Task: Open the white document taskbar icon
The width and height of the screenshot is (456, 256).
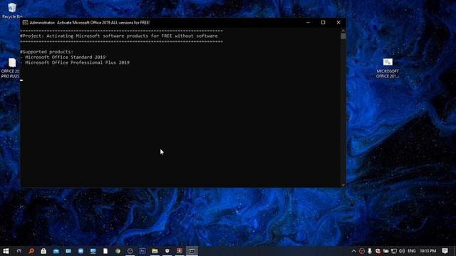Action: [105, 251]
